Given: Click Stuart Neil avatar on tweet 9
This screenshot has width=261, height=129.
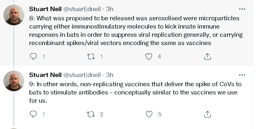Looking at the screenshot, I should [14, 81].
